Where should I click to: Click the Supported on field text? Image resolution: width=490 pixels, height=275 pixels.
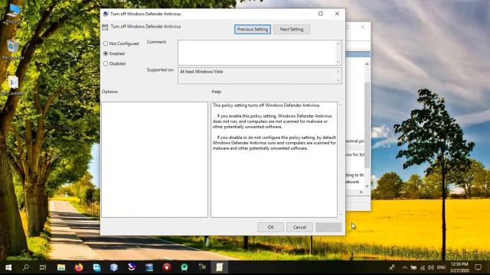201,72
